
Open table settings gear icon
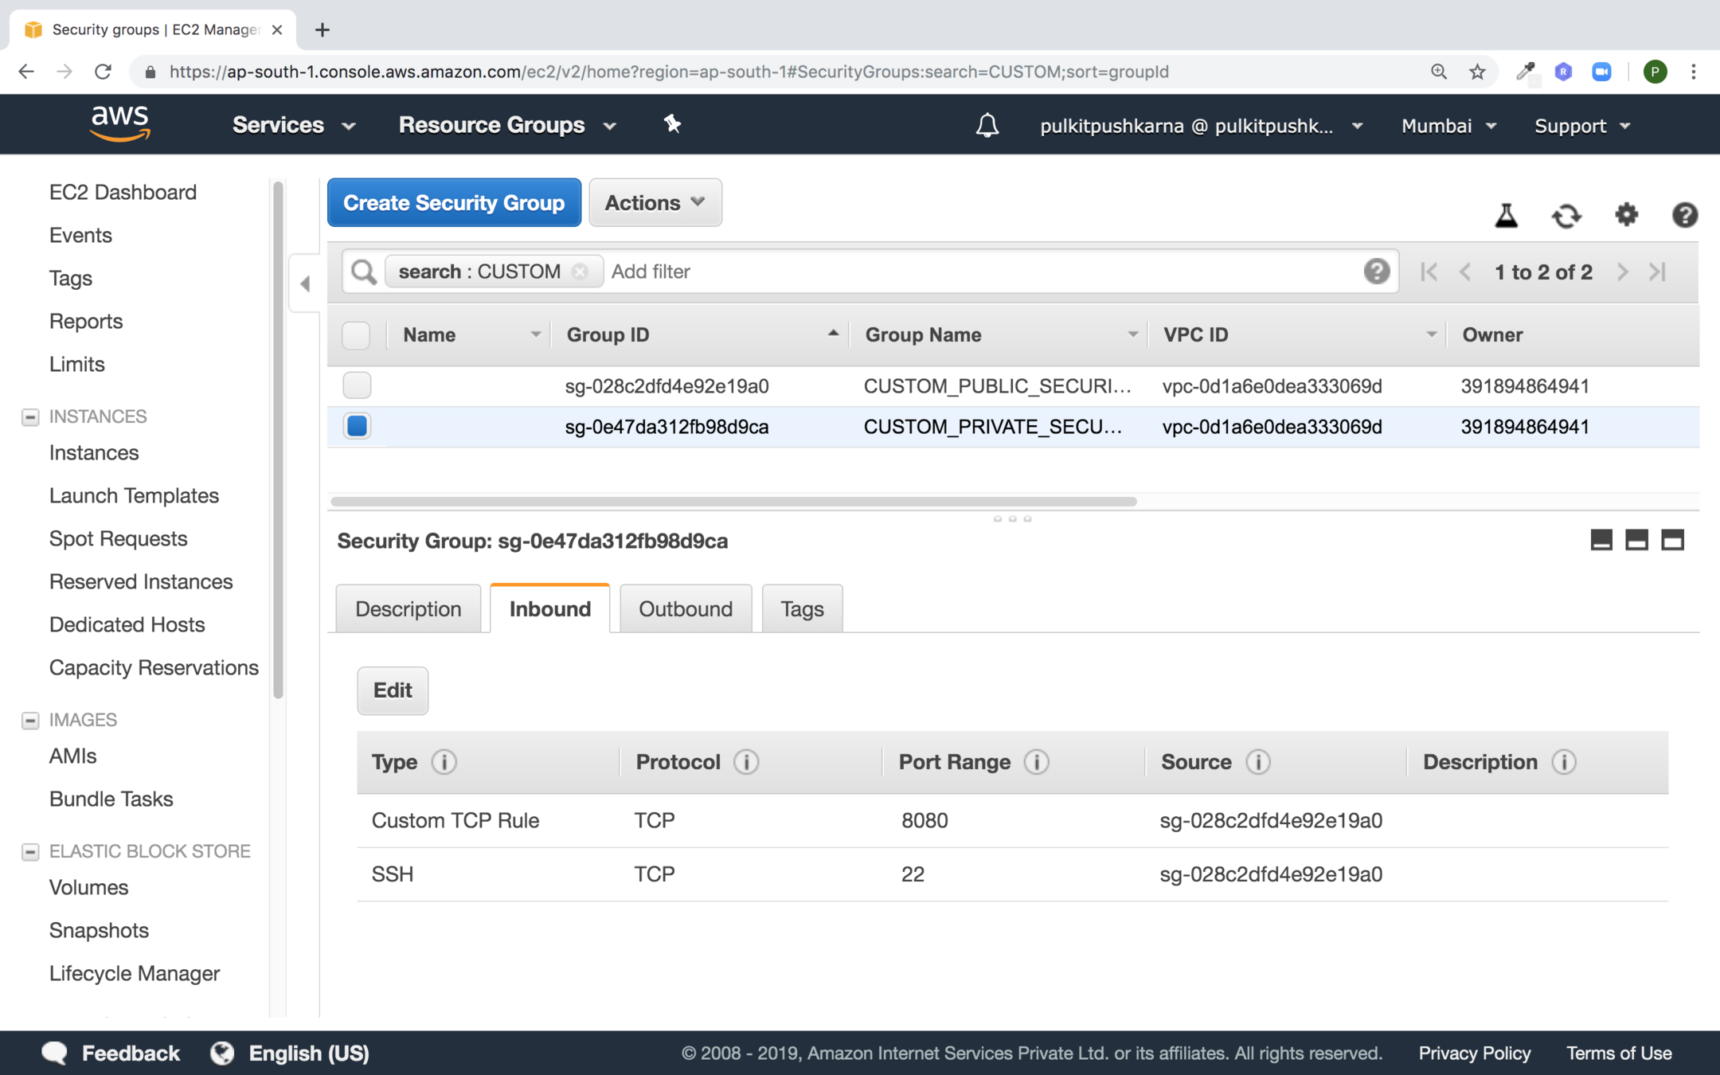[1626, 214]
